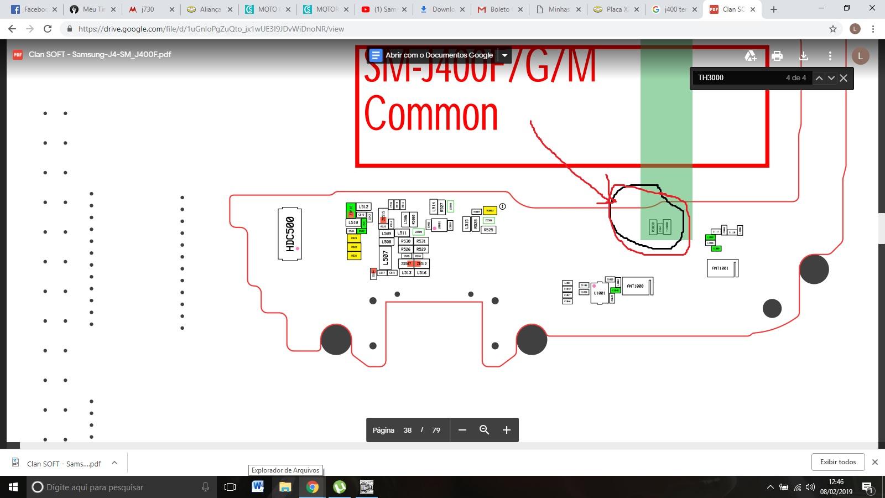885x498 pixels.
Task: Zoom out the PDF page
Action: tap(462, 430)
